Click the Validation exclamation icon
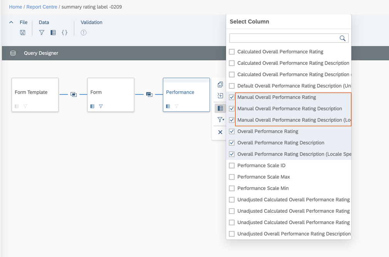The width and height of the screenshot is (389, 257). pos(84,33)
